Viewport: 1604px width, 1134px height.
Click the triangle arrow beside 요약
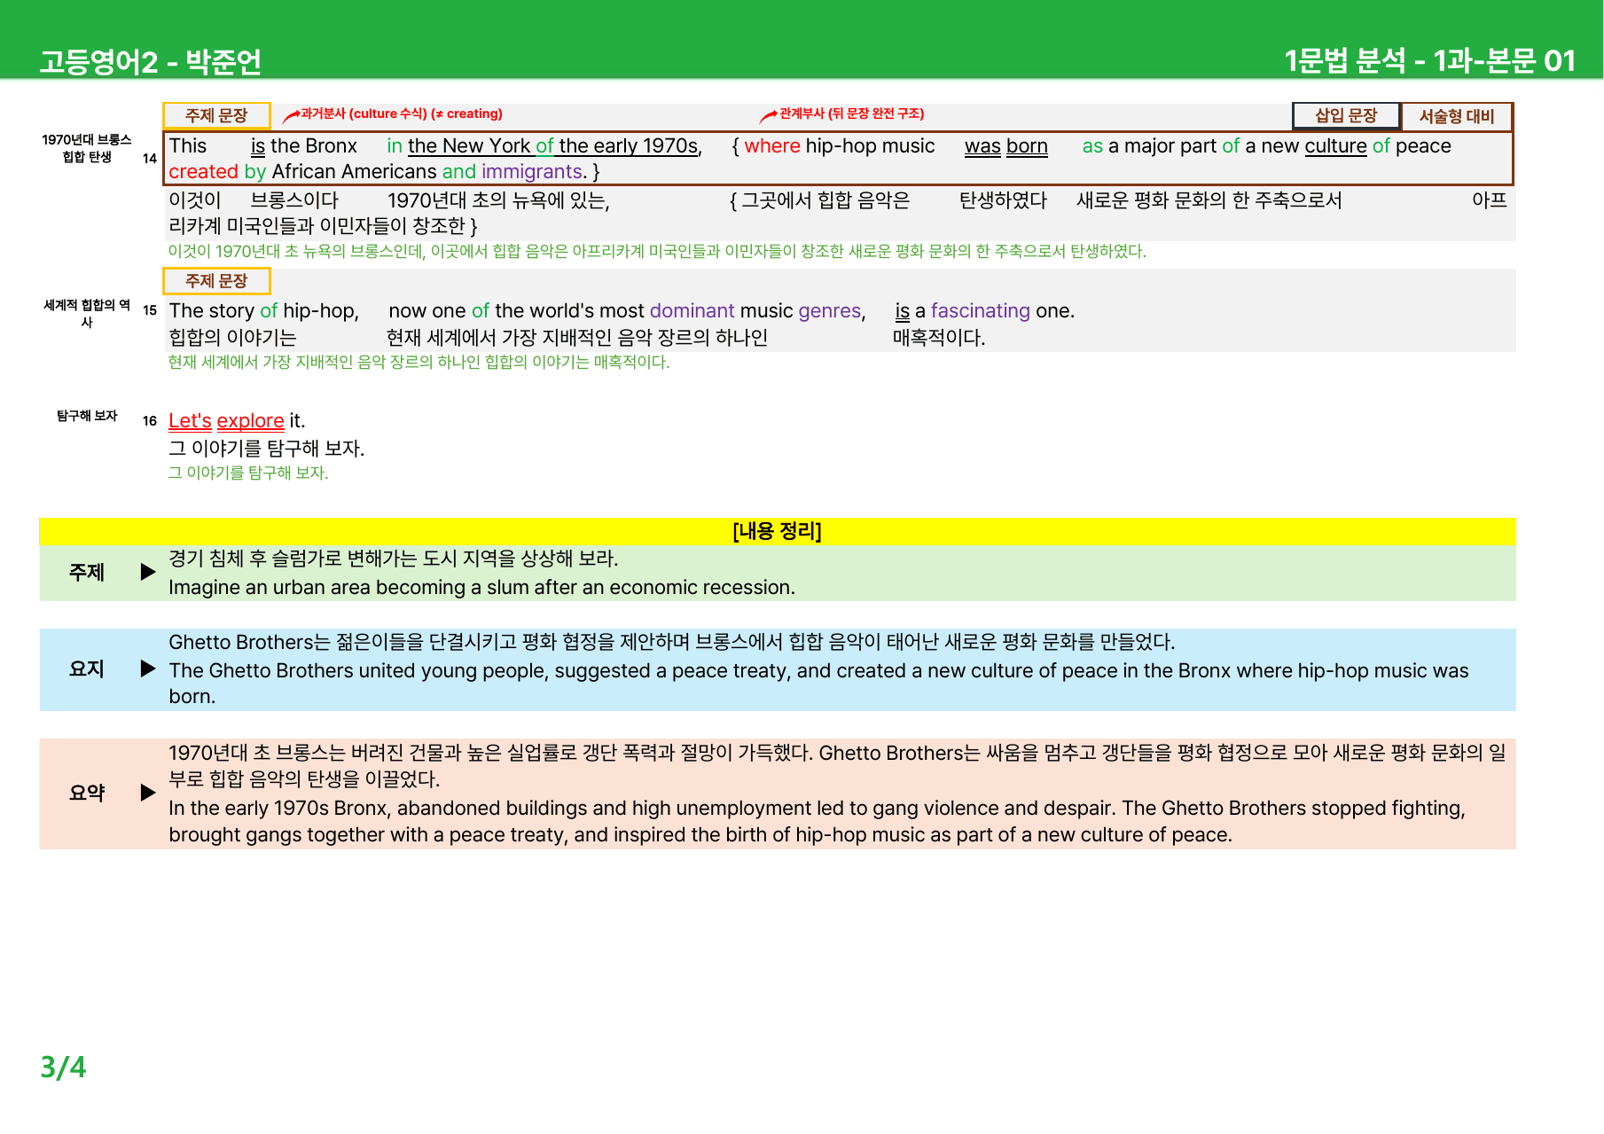click(148, 793)
